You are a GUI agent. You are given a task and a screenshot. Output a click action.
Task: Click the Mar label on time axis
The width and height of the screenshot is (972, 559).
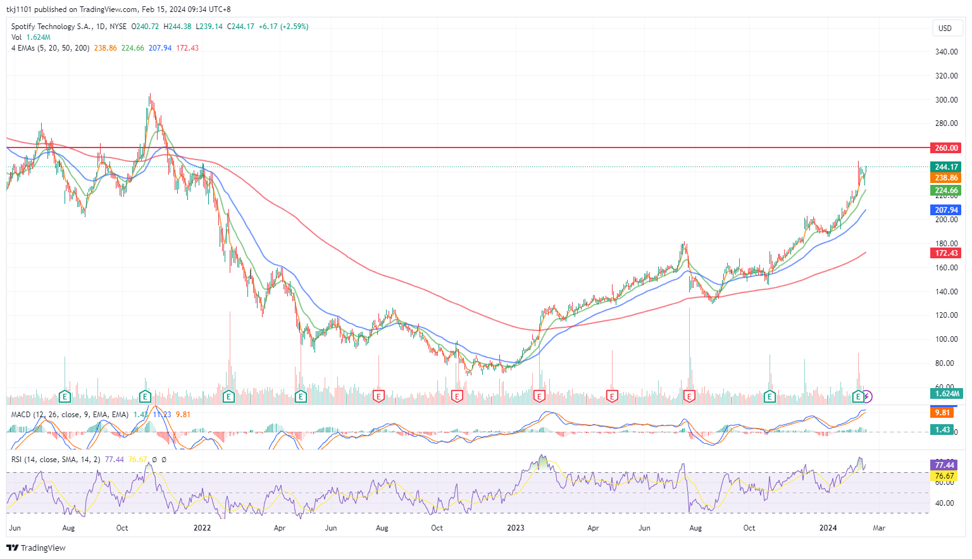[879, 528]
